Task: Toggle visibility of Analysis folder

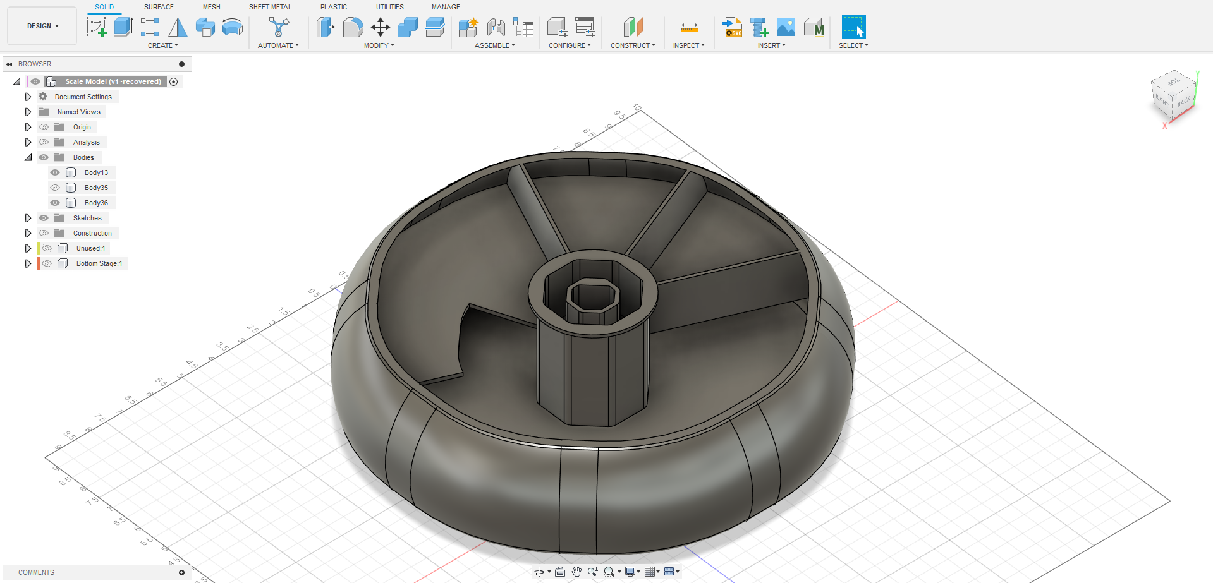Action: [44, 142]
